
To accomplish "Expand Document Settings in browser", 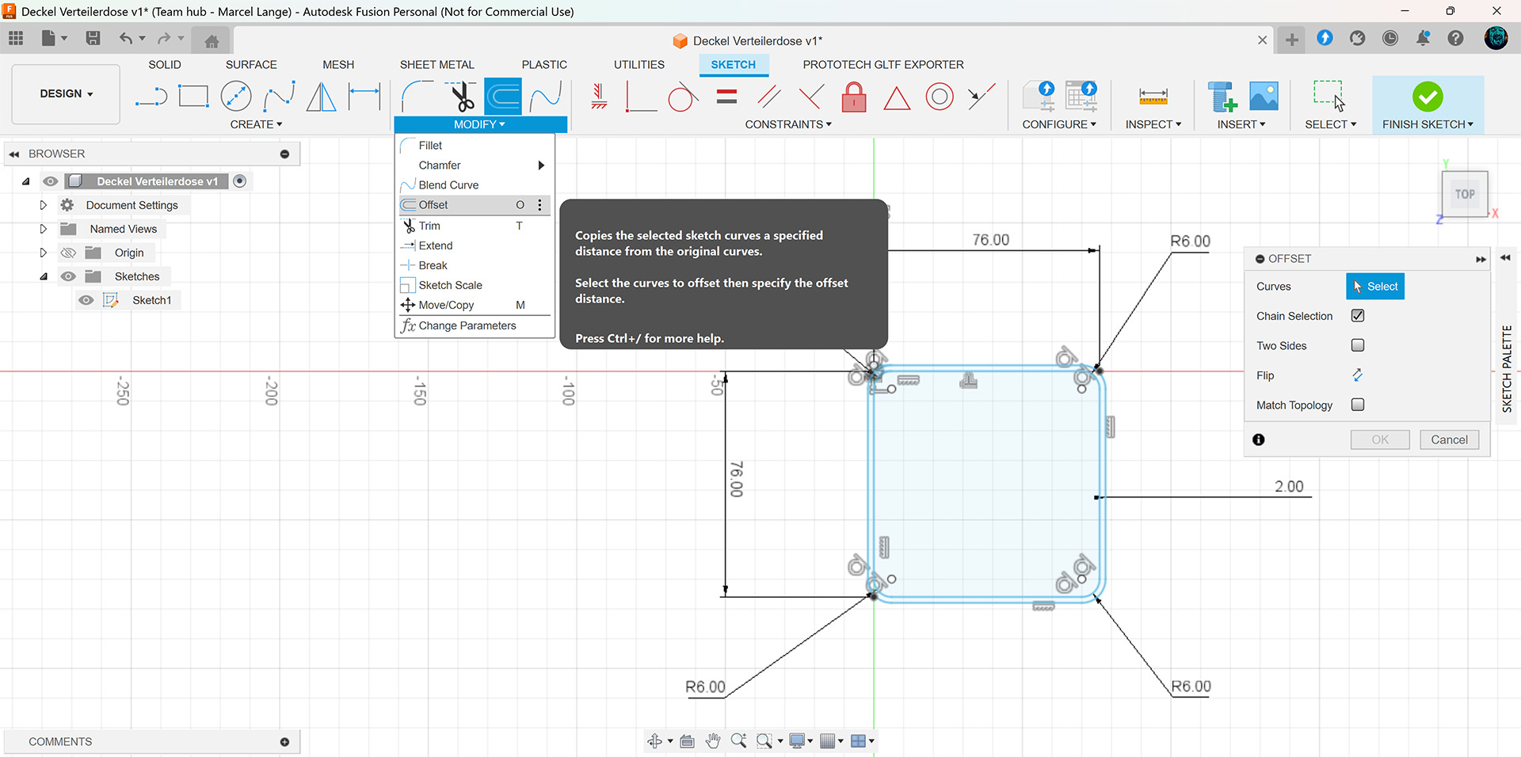I will (43, 205).
